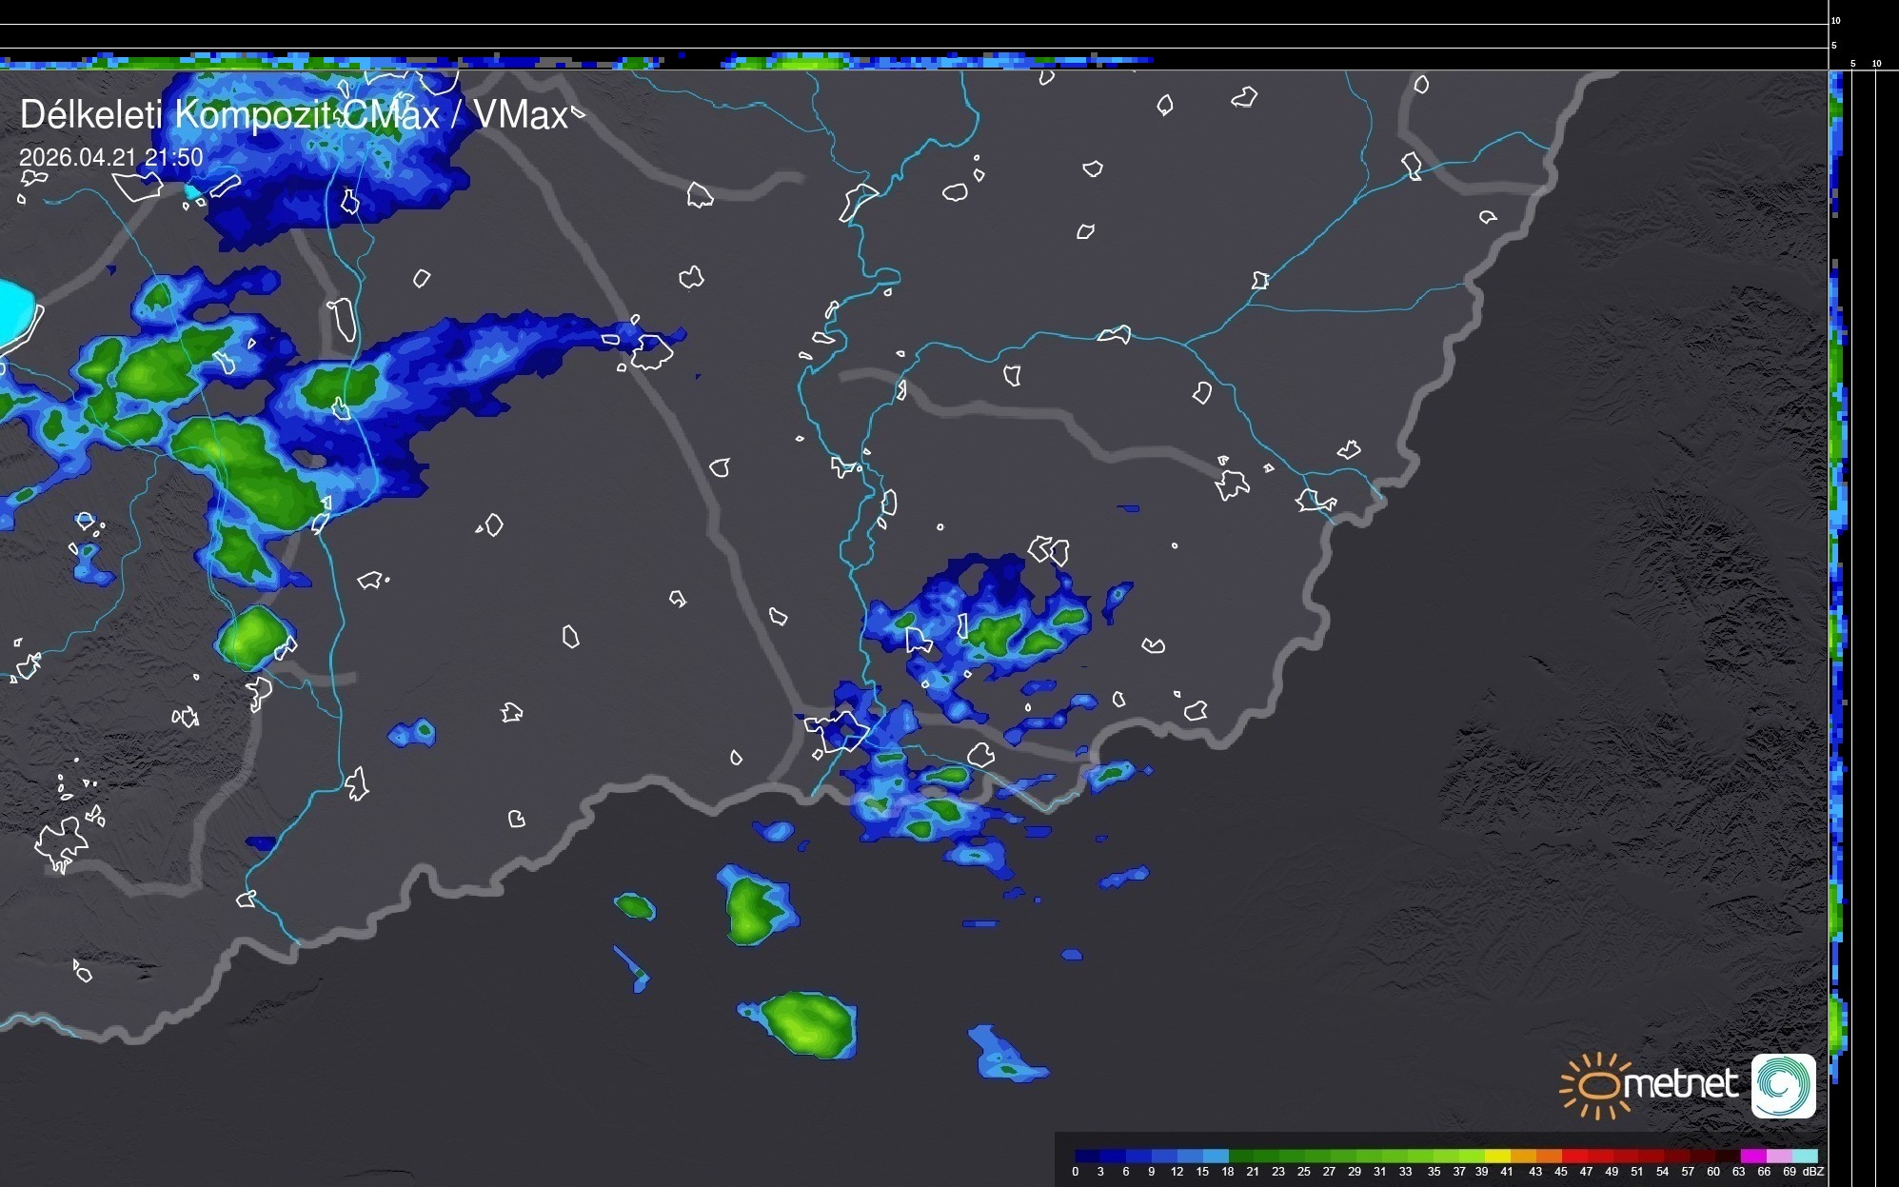Click the light pink 66 dBZ swatch
Screen dimensions: 1899x1187
(1778, 1156)
